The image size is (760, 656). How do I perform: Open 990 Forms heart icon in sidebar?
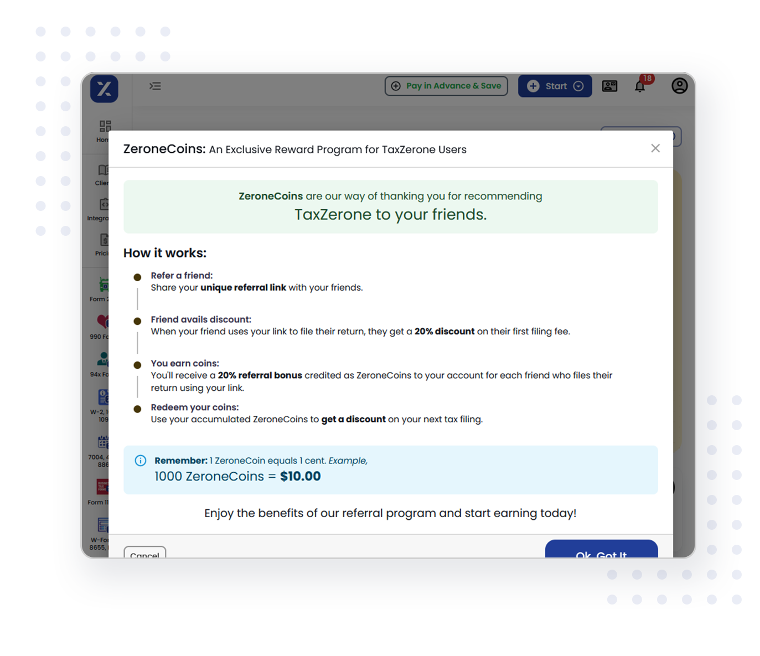point(102,326)
